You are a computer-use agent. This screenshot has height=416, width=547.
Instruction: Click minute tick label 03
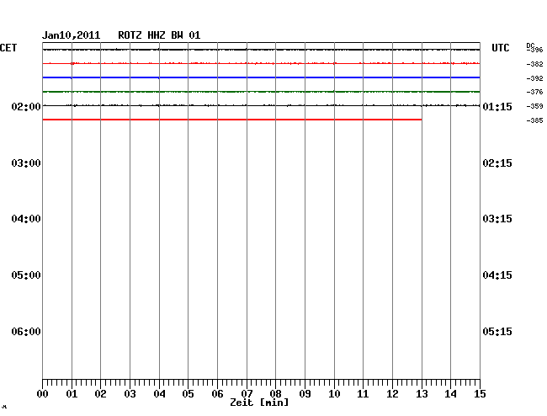click(130, 394)
